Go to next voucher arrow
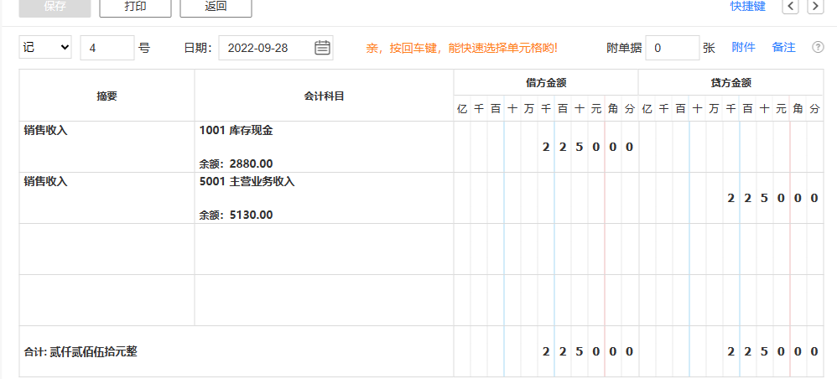Screen dimensions: 837x379 pos(814,7)
